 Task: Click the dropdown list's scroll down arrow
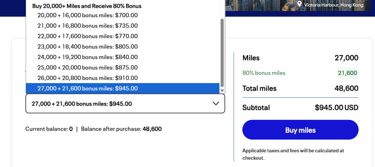pyautogui.click(x=222, y=90)
